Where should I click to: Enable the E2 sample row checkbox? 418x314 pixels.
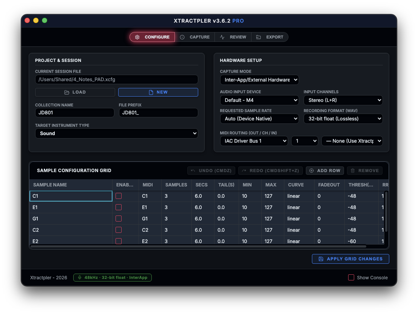(x=119, y=241)
